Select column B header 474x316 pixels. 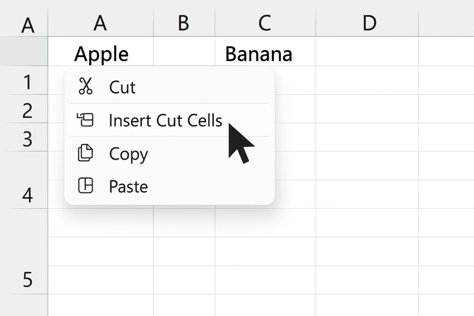[x=184, y=23]
